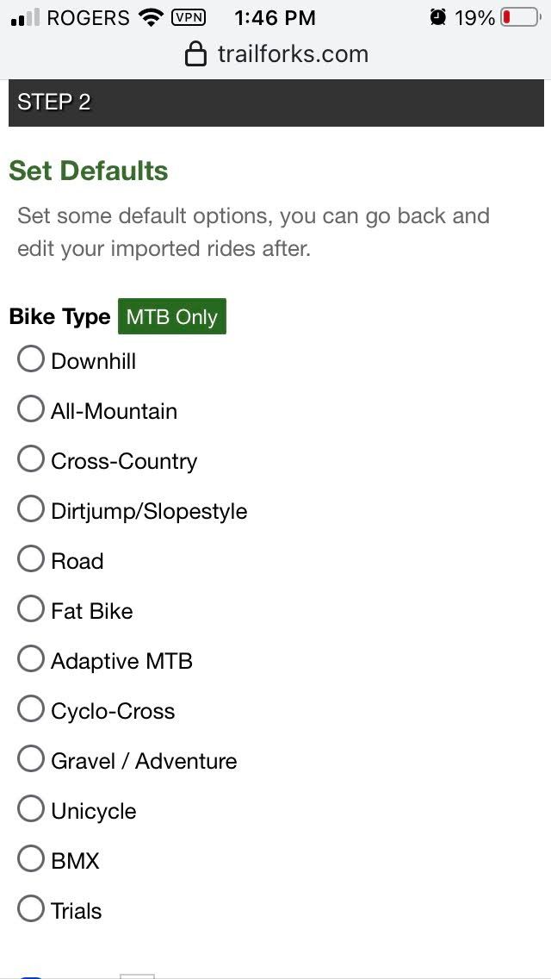Tap the lock icon beside URL

(196, 55)
